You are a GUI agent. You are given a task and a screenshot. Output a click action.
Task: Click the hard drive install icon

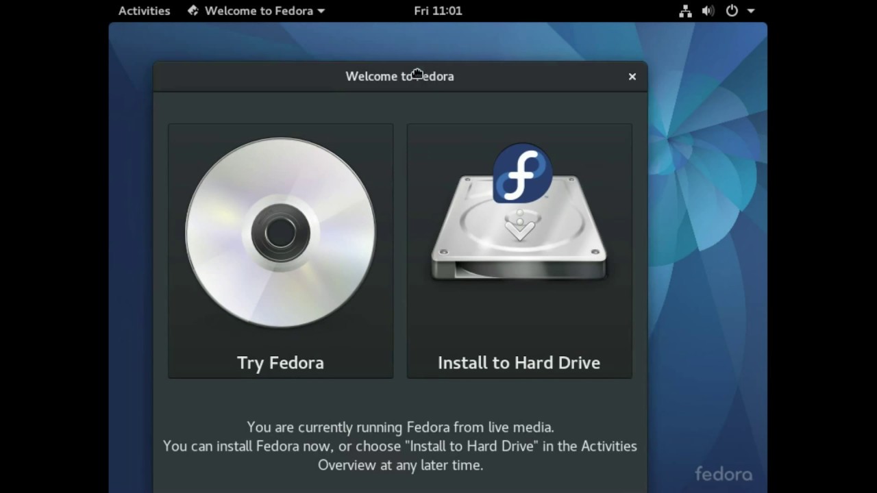(x=519, y=212)
